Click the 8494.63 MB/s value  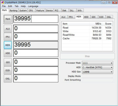click(x=97, y=35)
